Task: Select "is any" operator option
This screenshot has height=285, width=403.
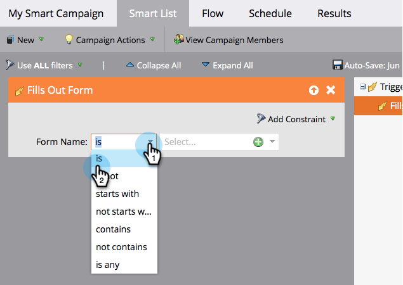Action: pyautogui.click(x=109, y=265)
